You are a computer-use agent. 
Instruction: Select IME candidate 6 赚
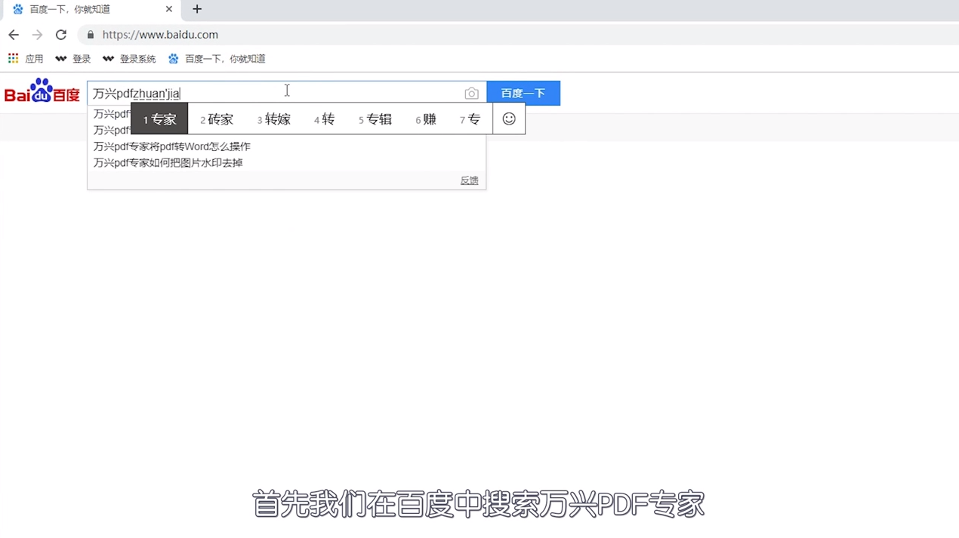click(426, 119)
